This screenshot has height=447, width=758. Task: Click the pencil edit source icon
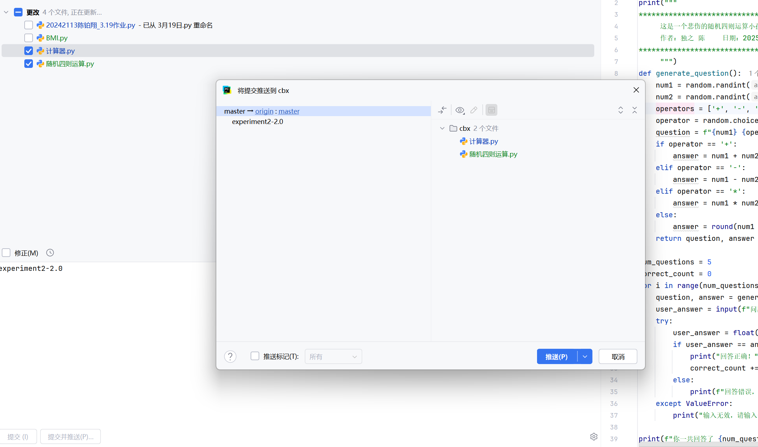474,110
